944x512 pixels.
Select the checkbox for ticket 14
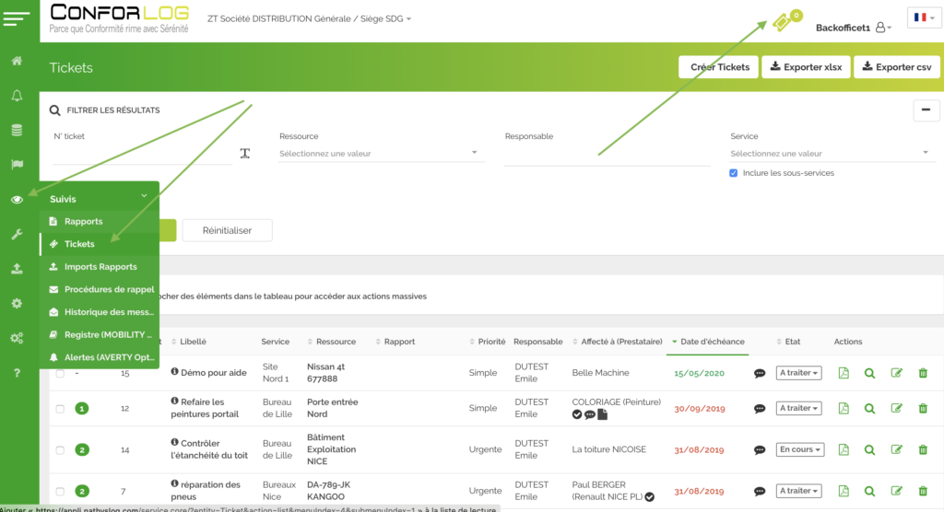(60, 450)
